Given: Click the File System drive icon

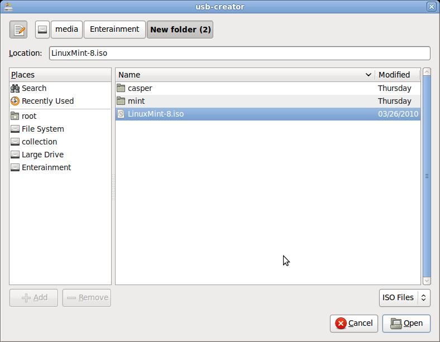Looking at the screenshot, I should click(15, 129).
